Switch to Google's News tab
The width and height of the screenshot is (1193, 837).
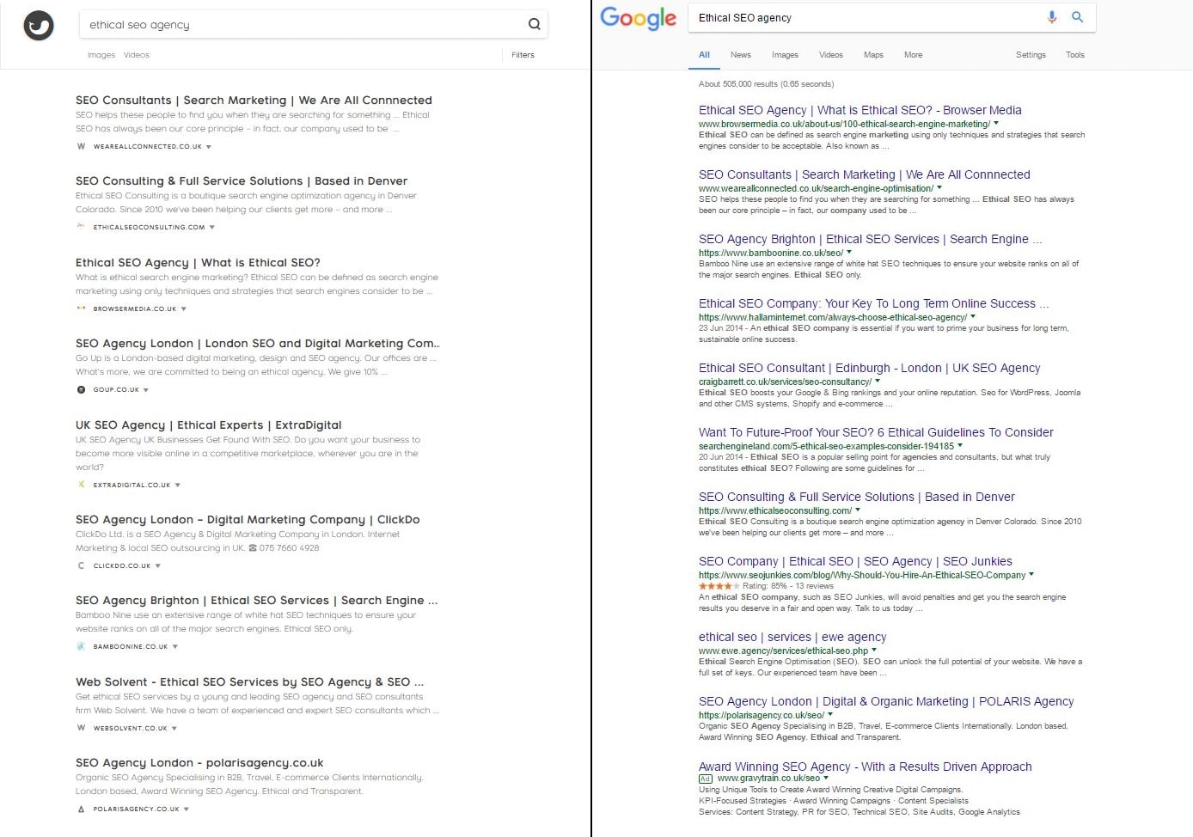[741, 55]
